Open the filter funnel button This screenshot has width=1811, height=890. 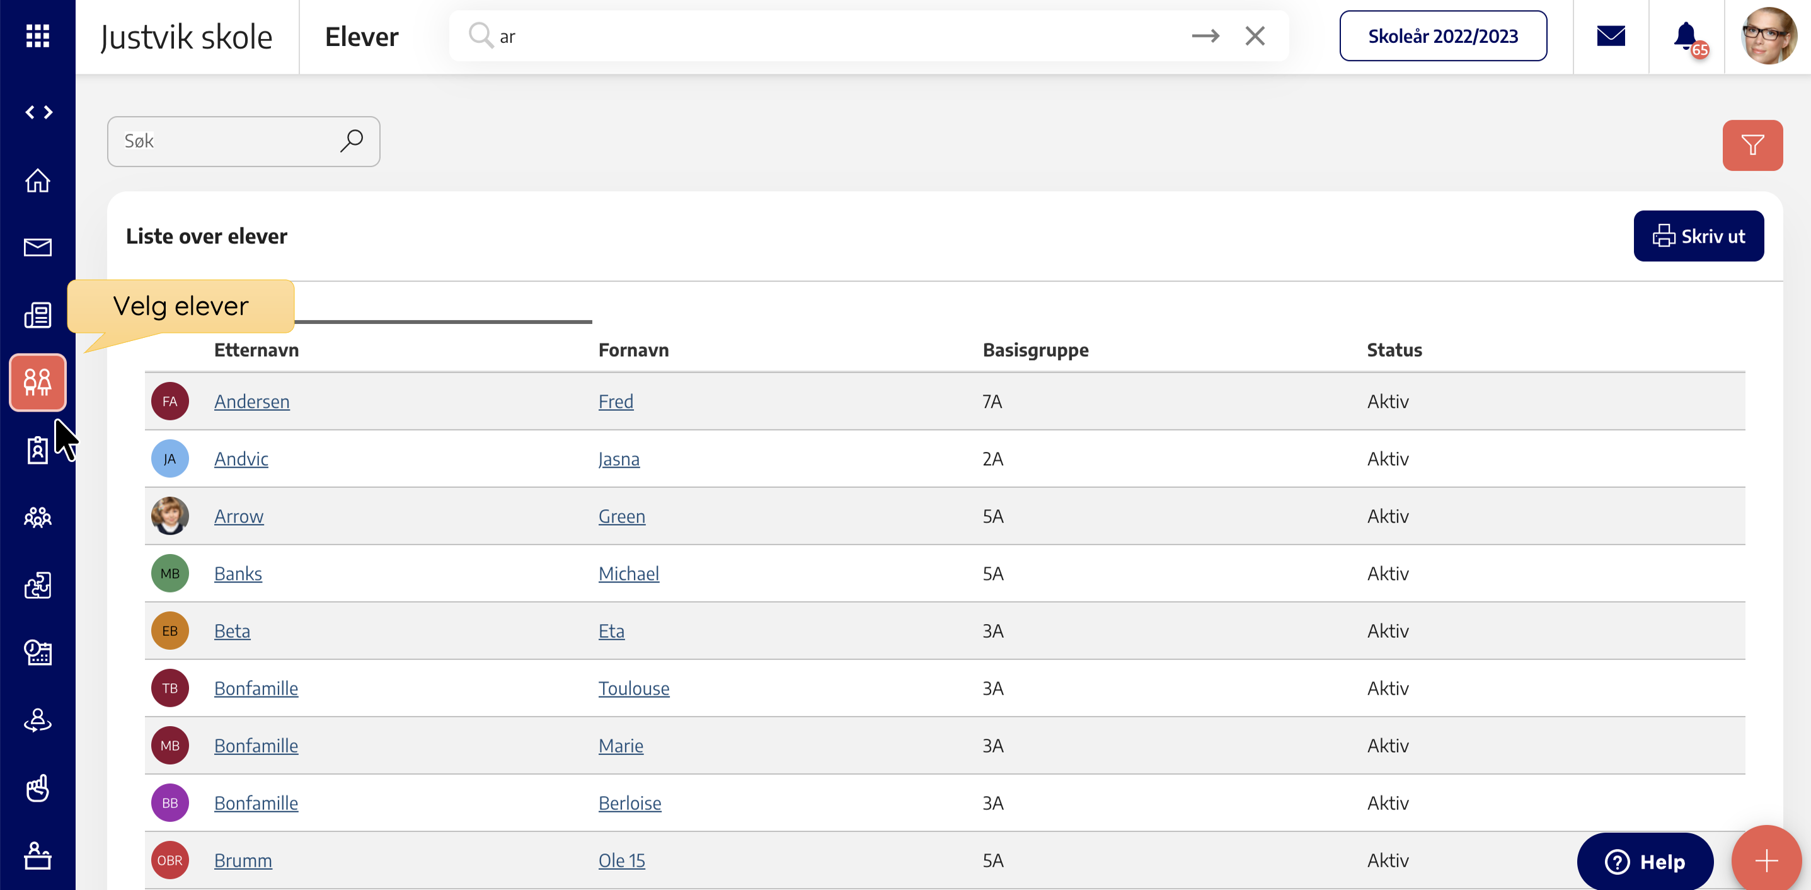(x=1752, y=146)
